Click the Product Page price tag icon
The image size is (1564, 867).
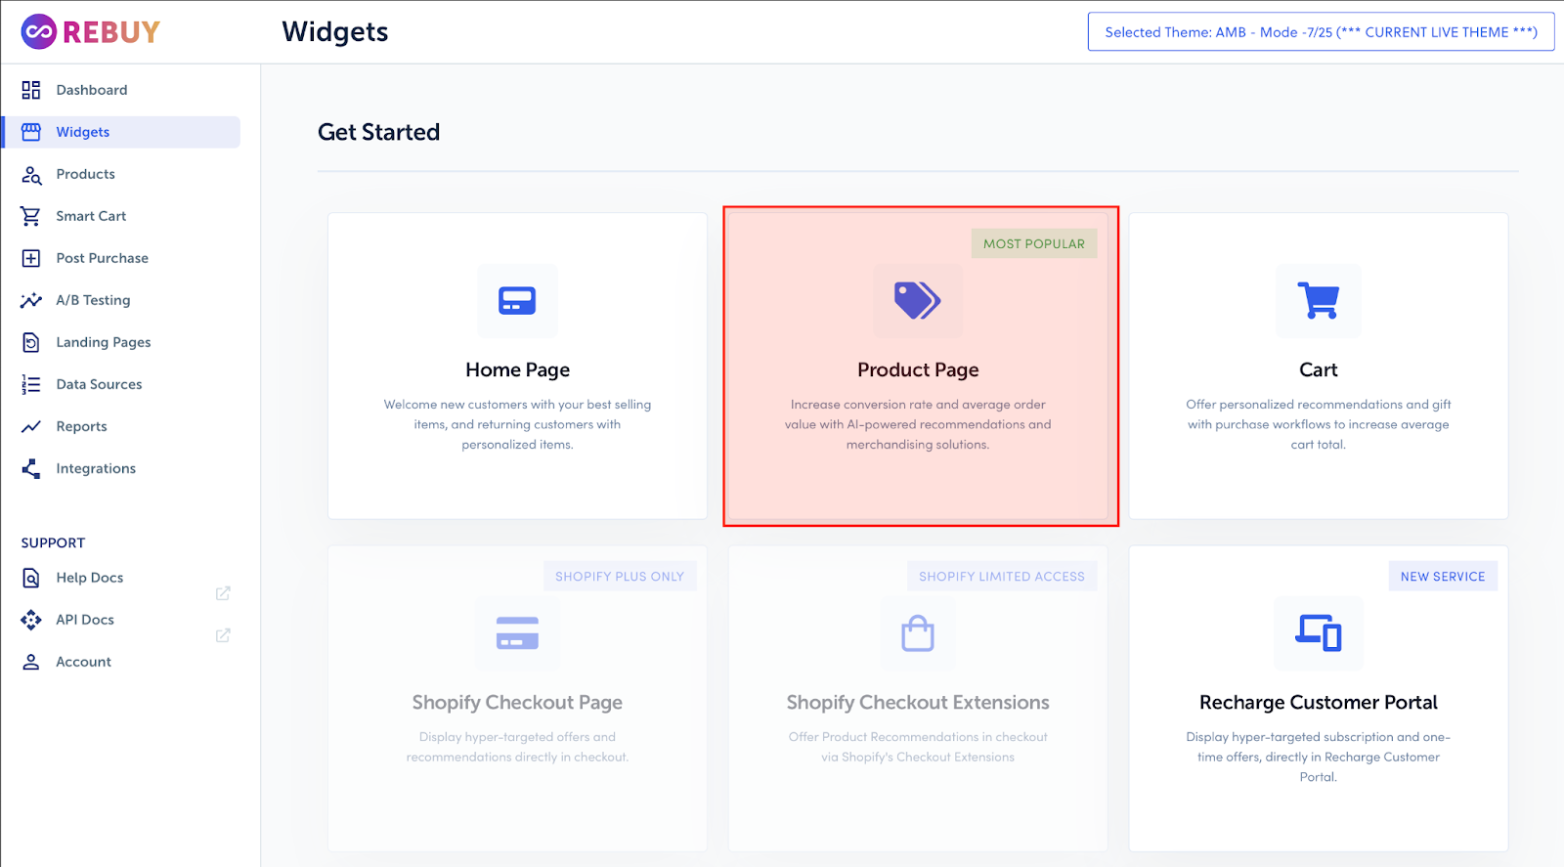pyautogui.click(x=918, y=300)
